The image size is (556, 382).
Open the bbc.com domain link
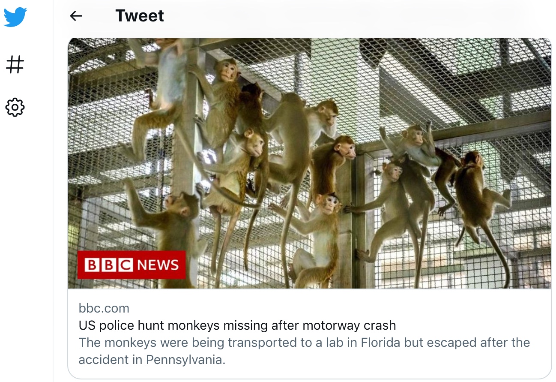104,308
